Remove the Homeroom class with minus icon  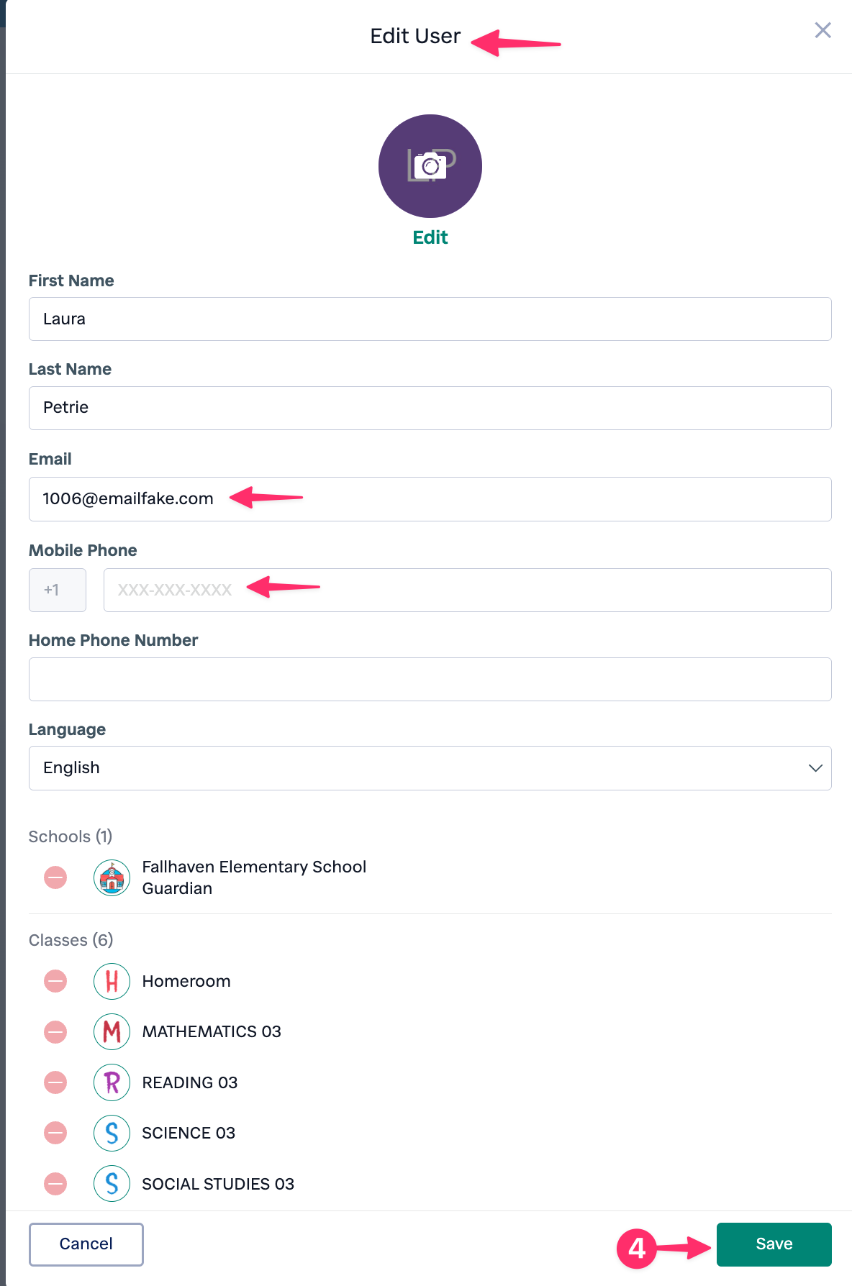(x=55, y=981)
